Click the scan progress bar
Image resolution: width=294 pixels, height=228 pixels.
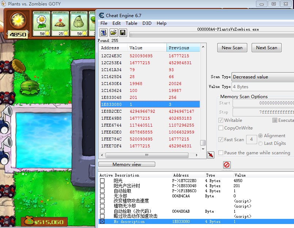[x=212, y=34]
